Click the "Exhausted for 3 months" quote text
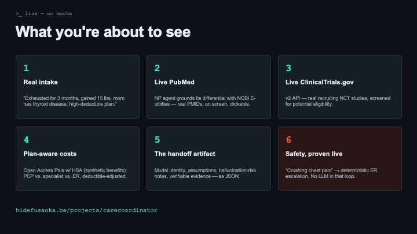The height and width of the screenshot is (234, 417). (74, 101)
